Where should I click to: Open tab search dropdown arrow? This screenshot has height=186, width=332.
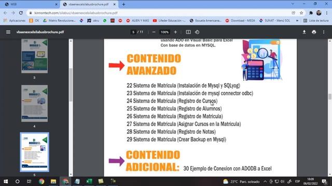click(x=293, y=4)
